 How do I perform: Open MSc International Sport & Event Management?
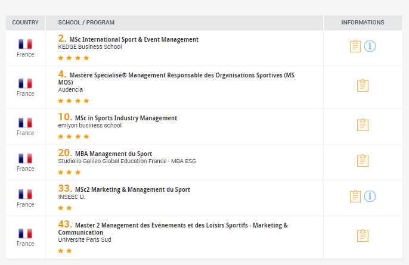tap(134, 39)
